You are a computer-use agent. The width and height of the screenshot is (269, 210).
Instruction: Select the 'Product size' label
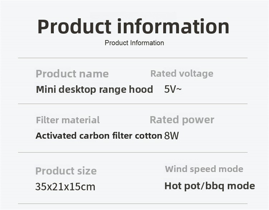pyautogui.click(x=66, y=171)
